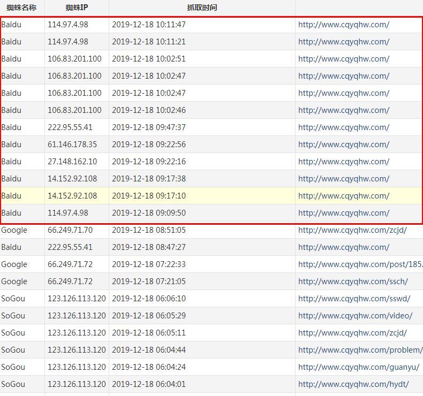Select IP 66.249.71.72 in 07:21:05 row
The image size is (423, 396).
(x=70, y=281)
